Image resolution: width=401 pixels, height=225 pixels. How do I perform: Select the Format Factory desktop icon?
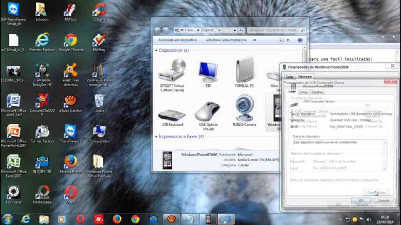click(42, 134)
